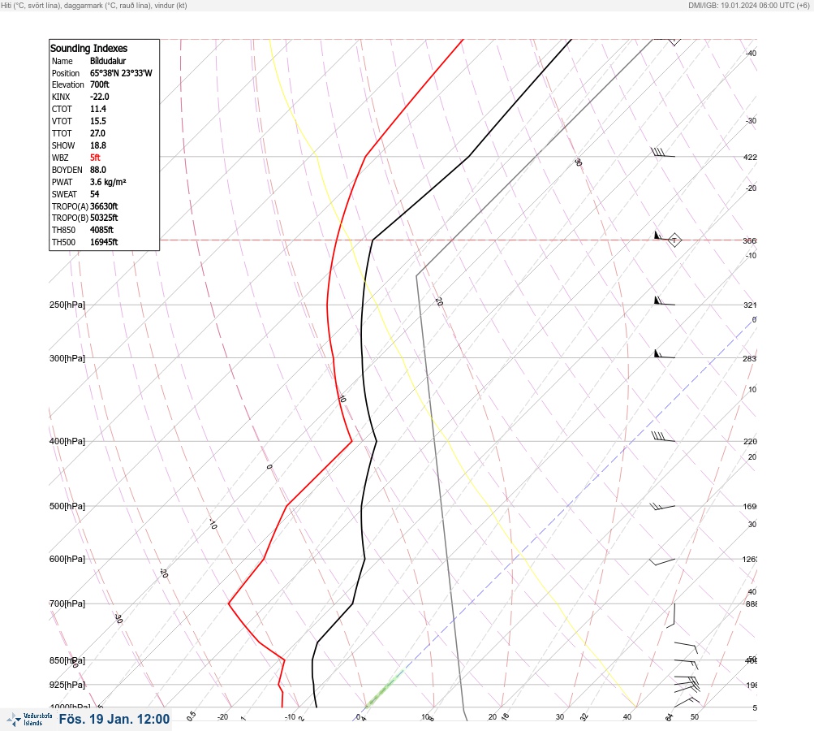814x731 pixels.
Task: Click the KINX value -22.0
Action: 100,97
